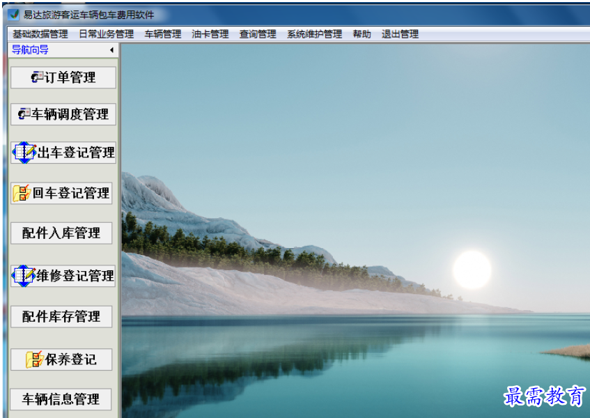Open the 系统维护管理 menu
The height and width of the screenshot is (418, 590).
coord(315,34)
